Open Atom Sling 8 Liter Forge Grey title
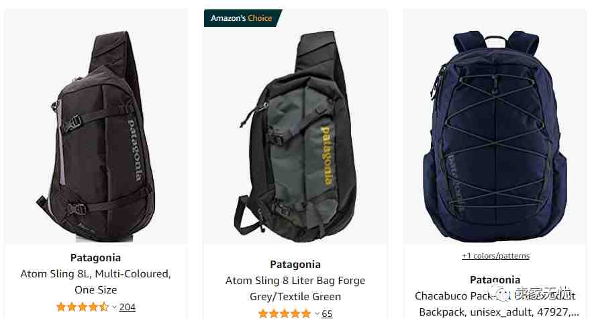The width and height of the screenshot is (590, 319). 295,289
